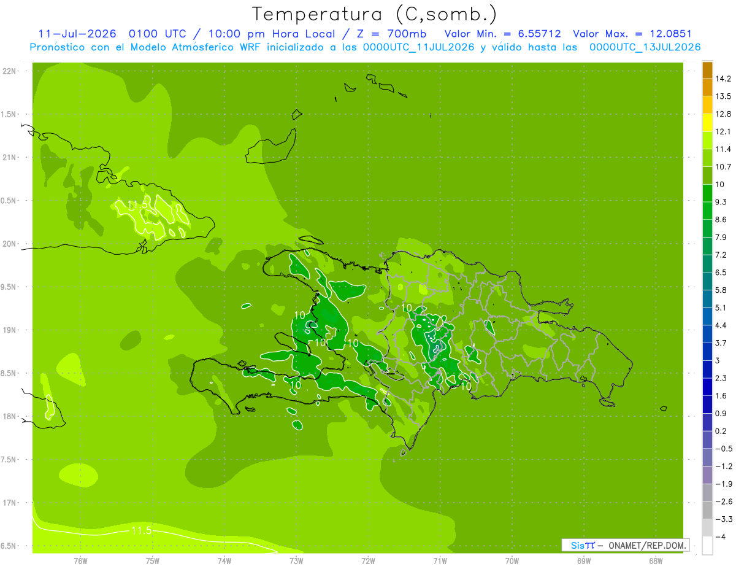This screenshot has width=736, height=569.
Task: Click the "19N" latitude axis label
Action: [x=9, y=330]
